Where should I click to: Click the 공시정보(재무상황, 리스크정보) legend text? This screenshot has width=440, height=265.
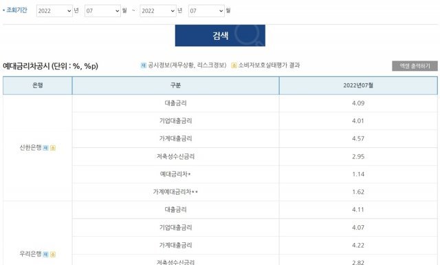187,65
